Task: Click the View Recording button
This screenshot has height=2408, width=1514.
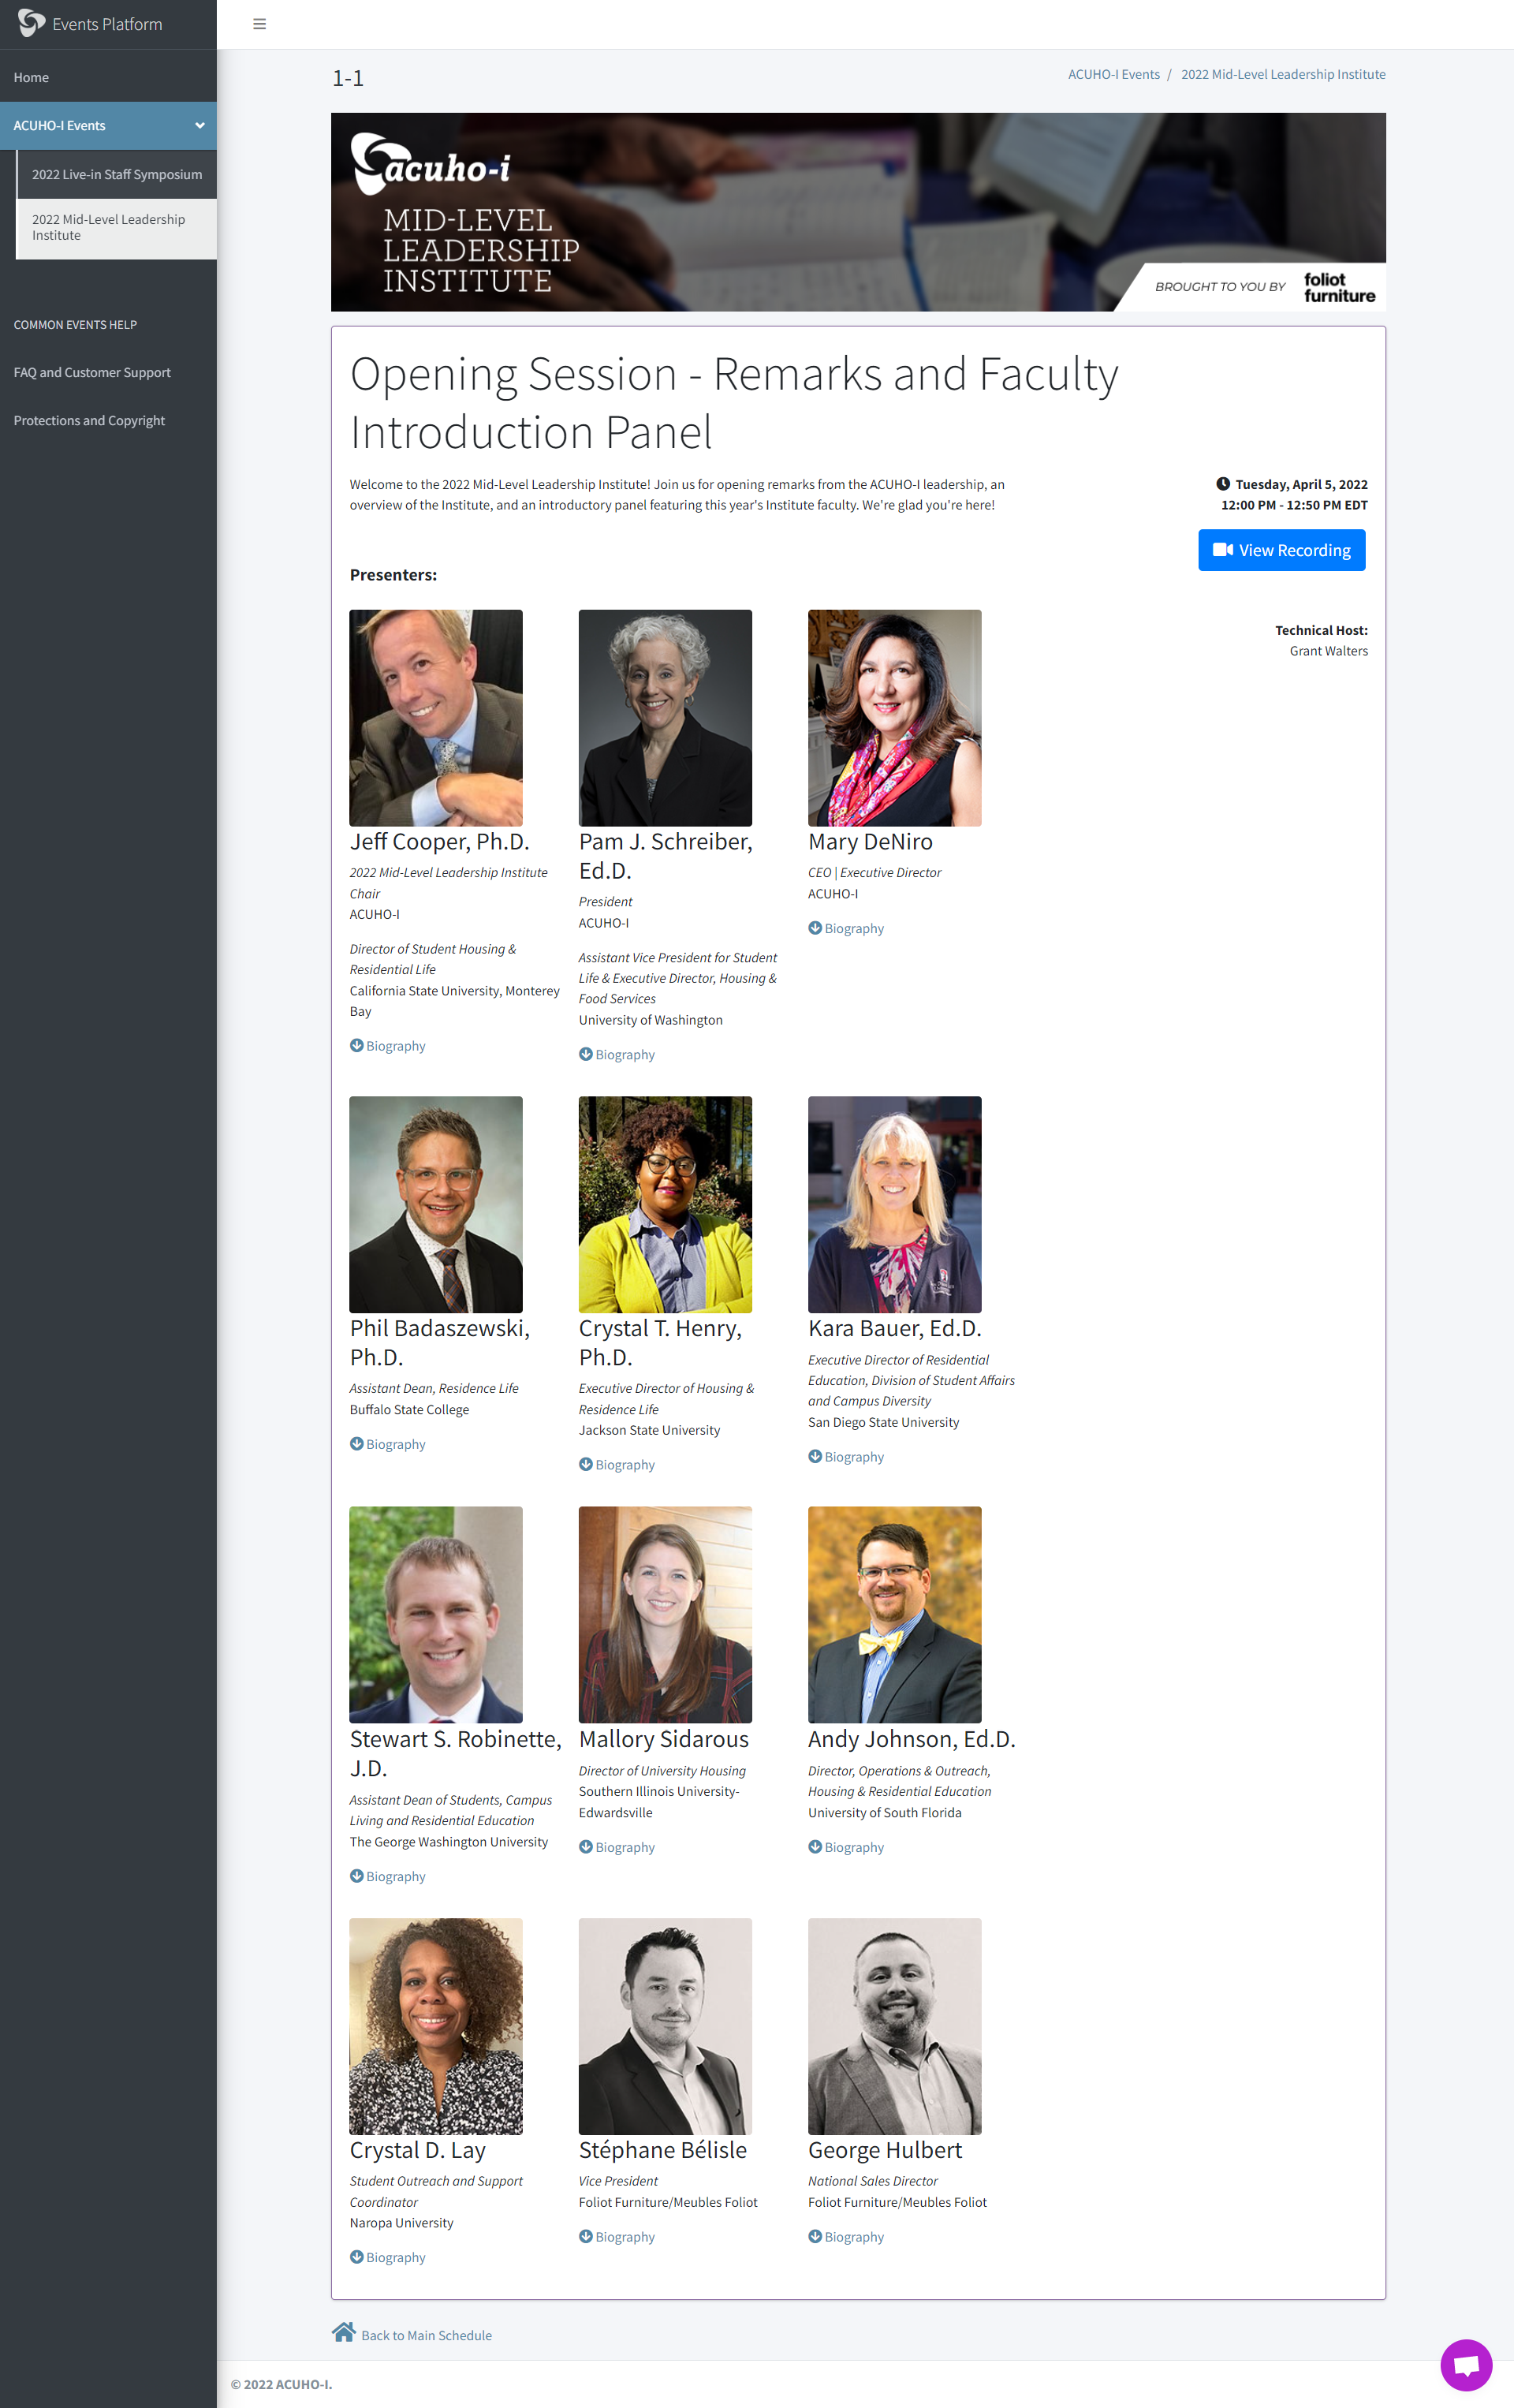Action: click(1282, 550)
